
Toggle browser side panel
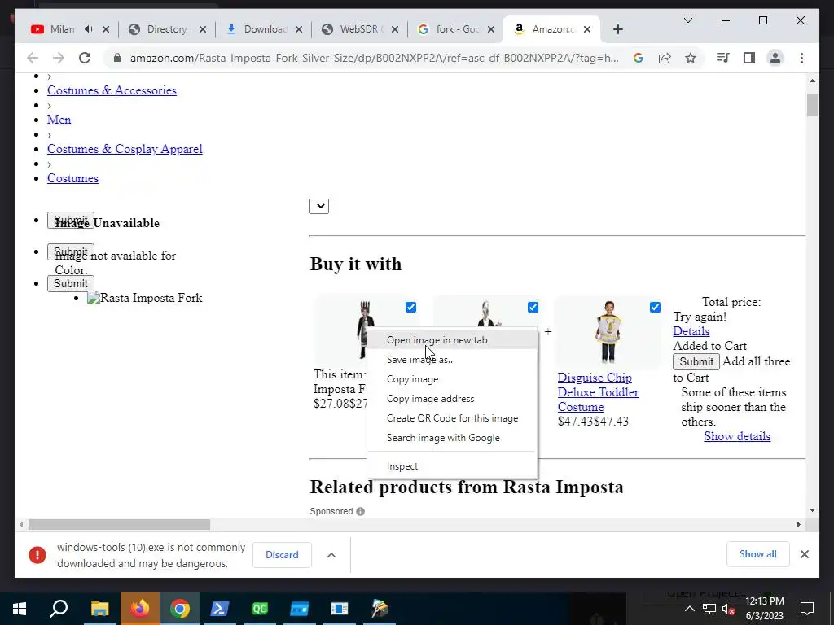[749, 58]
